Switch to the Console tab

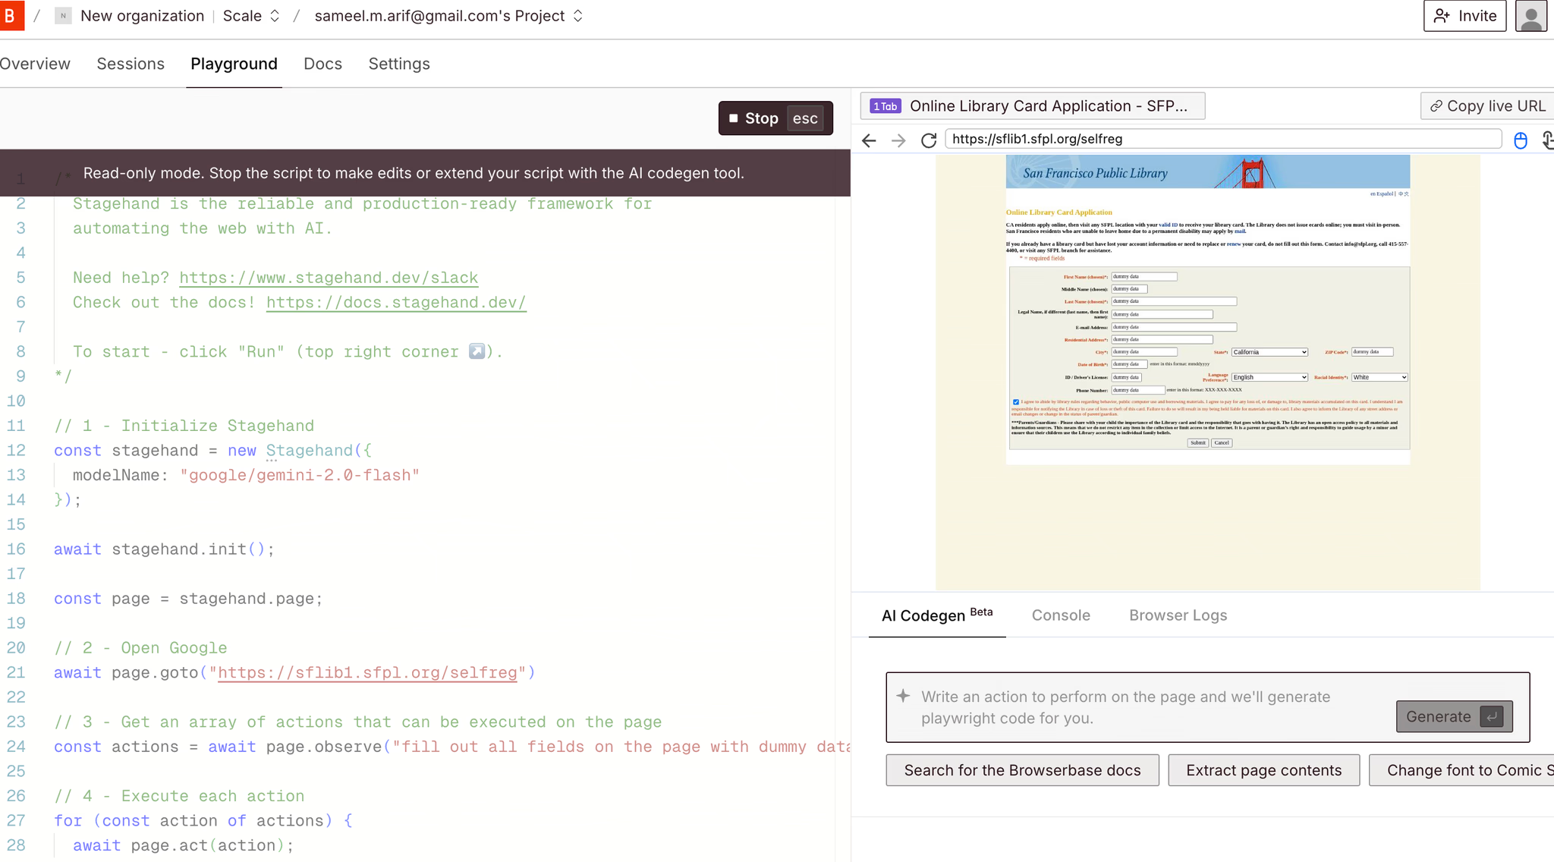[x=1061, y=615]
